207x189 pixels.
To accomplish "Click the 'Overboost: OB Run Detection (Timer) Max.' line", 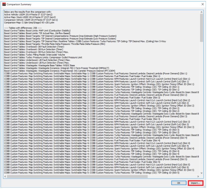I will (36, 52).
